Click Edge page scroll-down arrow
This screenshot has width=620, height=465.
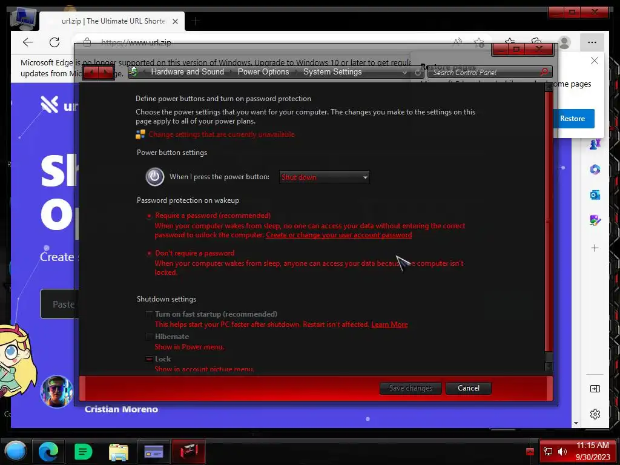click(576, 423)
